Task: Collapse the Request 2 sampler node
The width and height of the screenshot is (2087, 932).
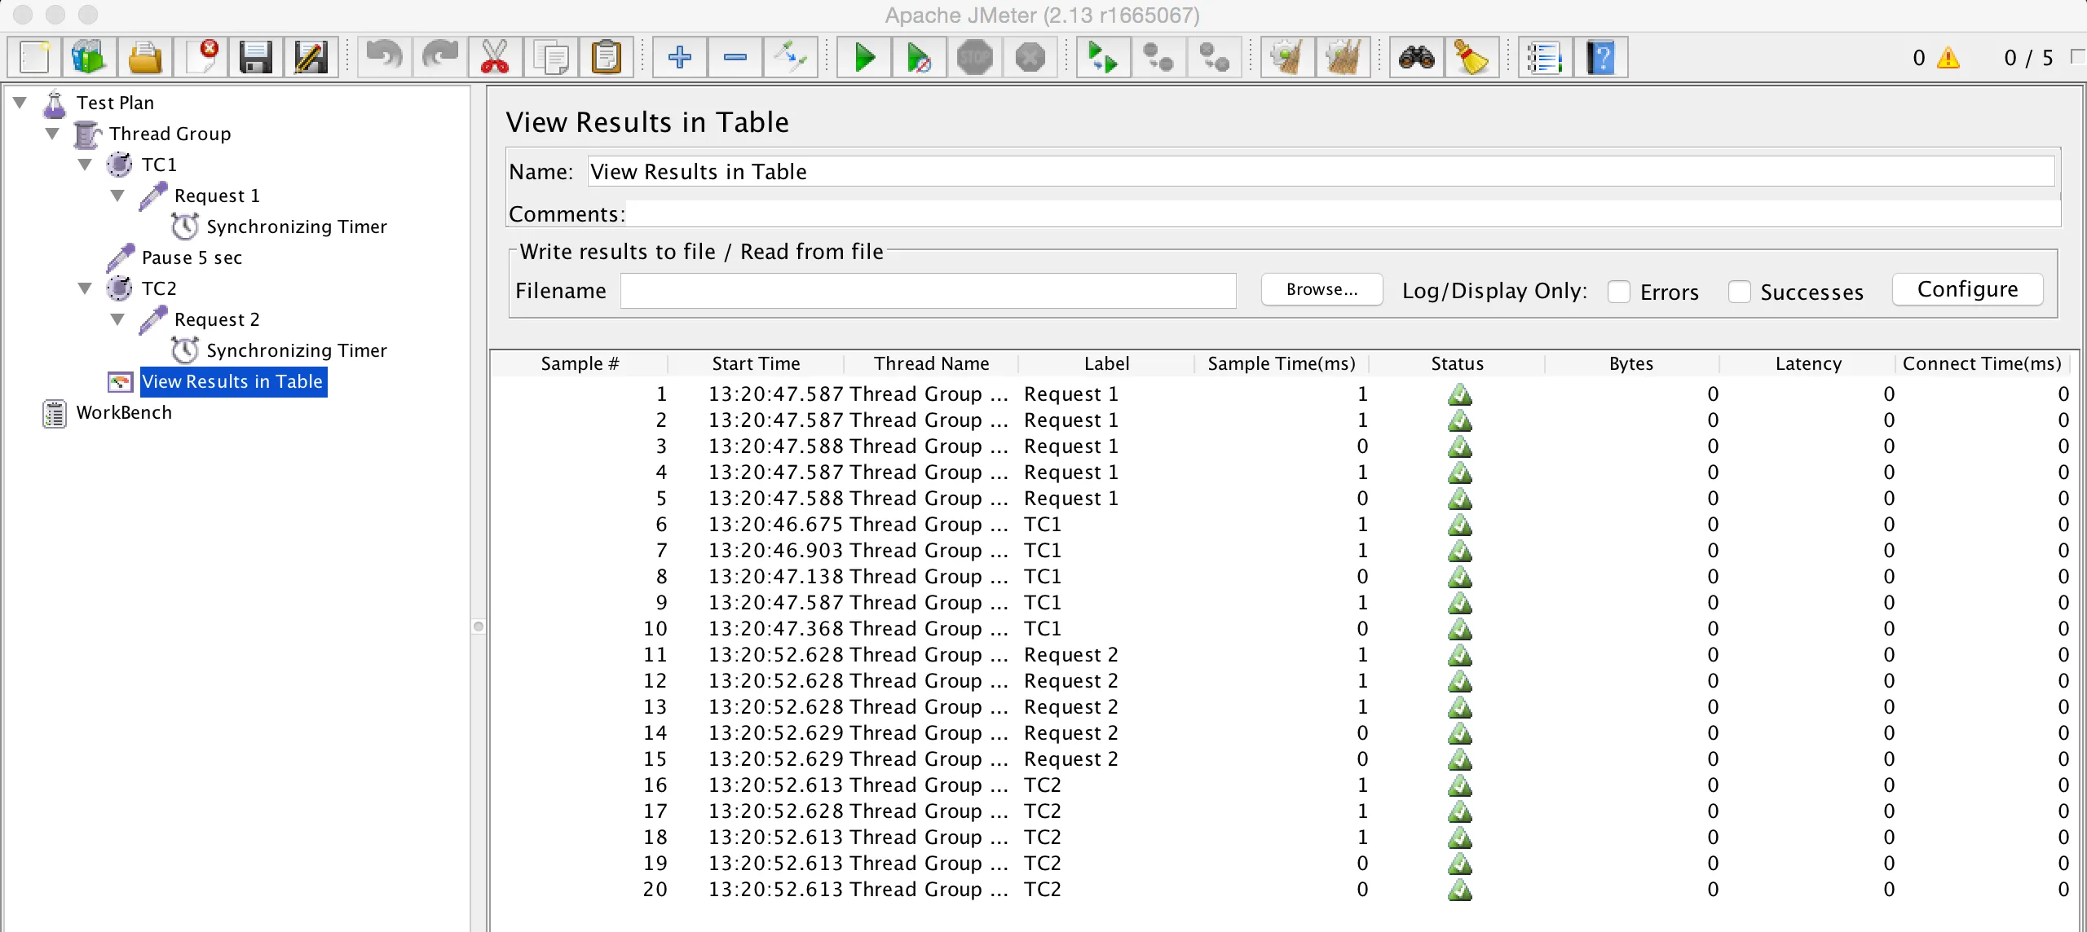Action: pyautogui.click(x=118, y=319)
